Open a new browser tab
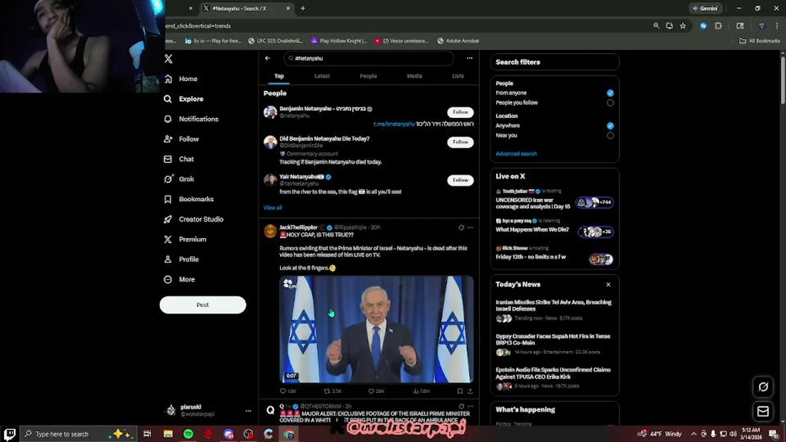 [x=303, y=9]
